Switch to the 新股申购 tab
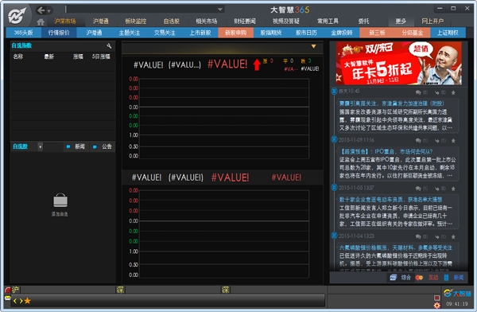477x312 pixels. (x=236, y=33)
